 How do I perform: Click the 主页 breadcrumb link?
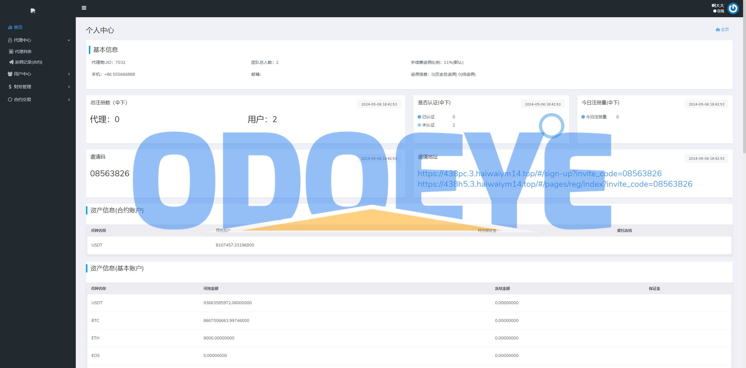pyautogui.click(x=722, y=30)
